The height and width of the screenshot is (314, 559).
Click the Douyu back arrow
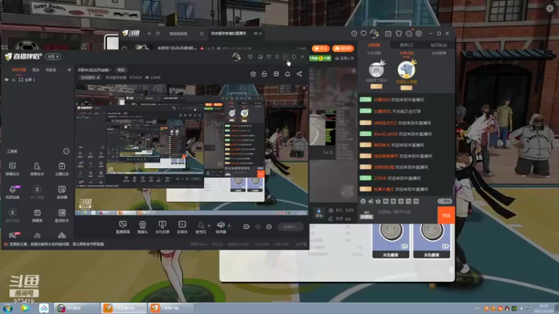coord(150,33)
